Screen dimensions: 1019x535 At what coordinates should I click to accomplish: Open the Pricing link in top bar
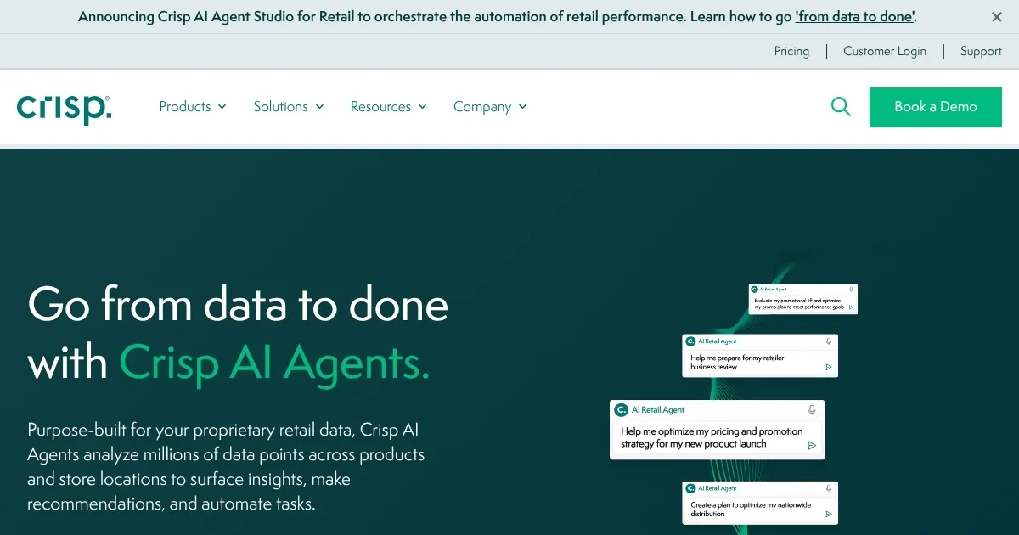click(791, 51)
